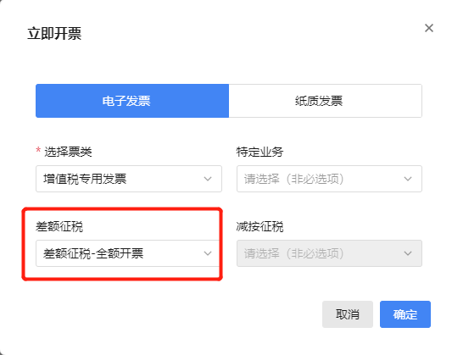Click the chevron arrow in 差额征税 field
Screen dimensions: 452x355
tap(208, 253)
